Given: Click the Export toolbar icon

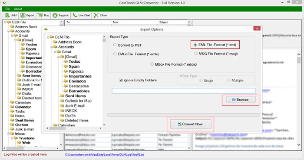Looking at the screenshot, I should point(23,15).
